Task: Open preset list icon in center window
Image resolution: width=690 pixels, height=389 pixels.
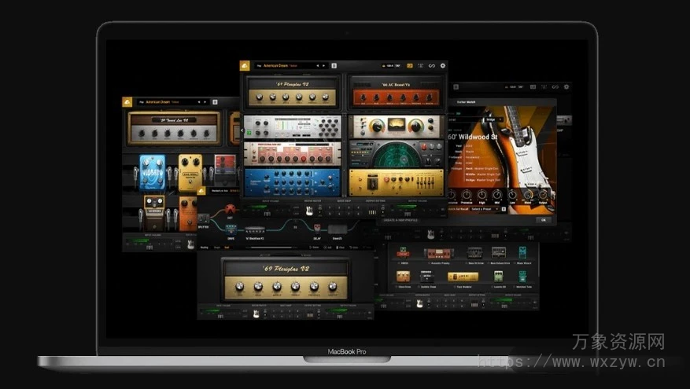Action: click(x=334, y=65)
